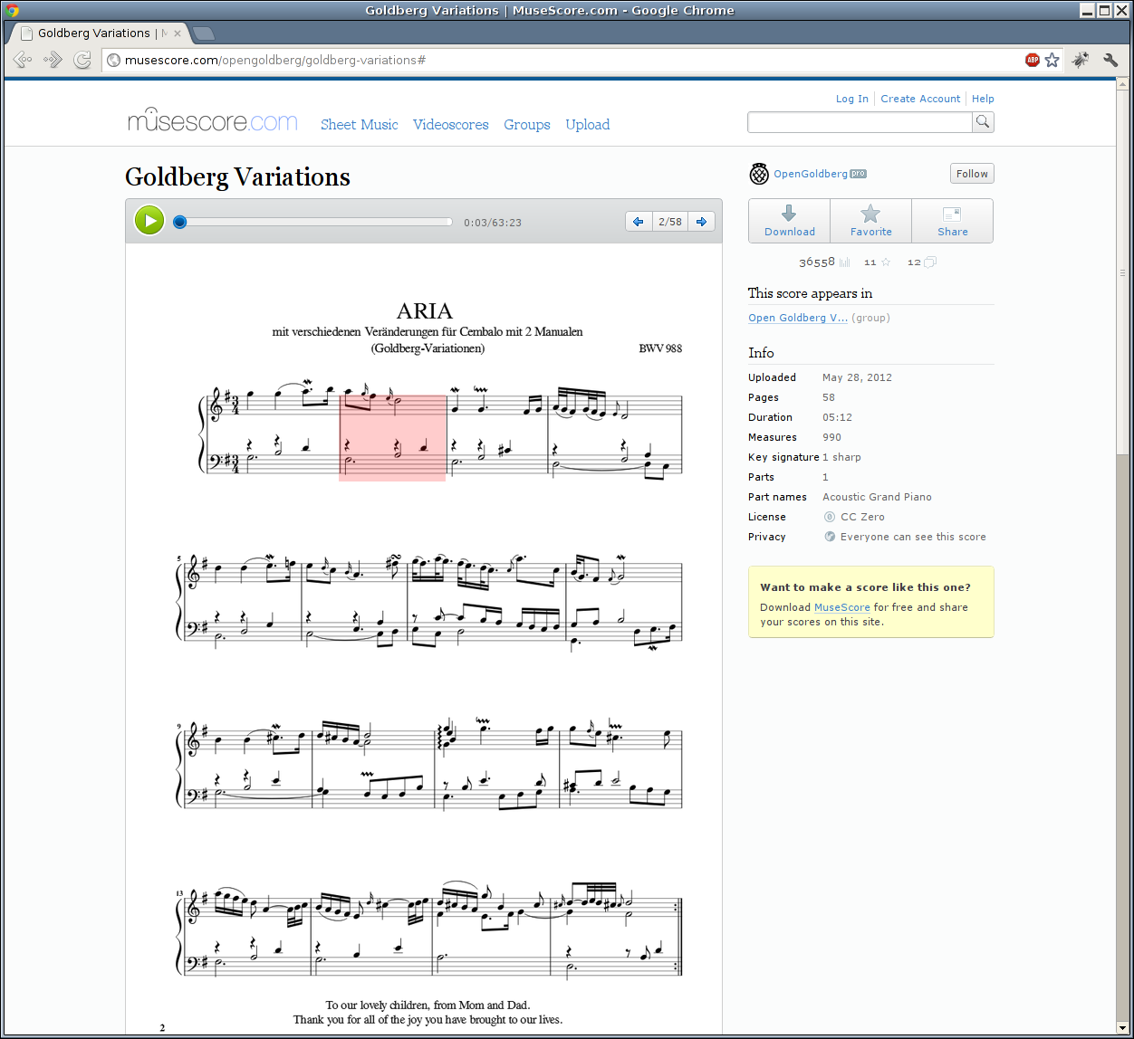This screenshot has height=1039, width=1134.
Task: Click the view count 36558
Action: coord(816,262)
